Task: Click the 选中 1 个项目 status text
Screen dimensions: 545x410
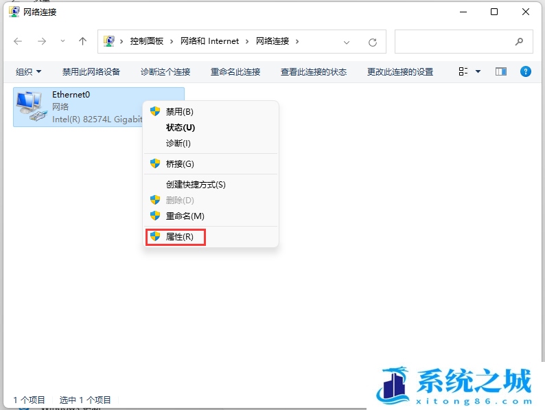Action: click(x=85, y=400)
